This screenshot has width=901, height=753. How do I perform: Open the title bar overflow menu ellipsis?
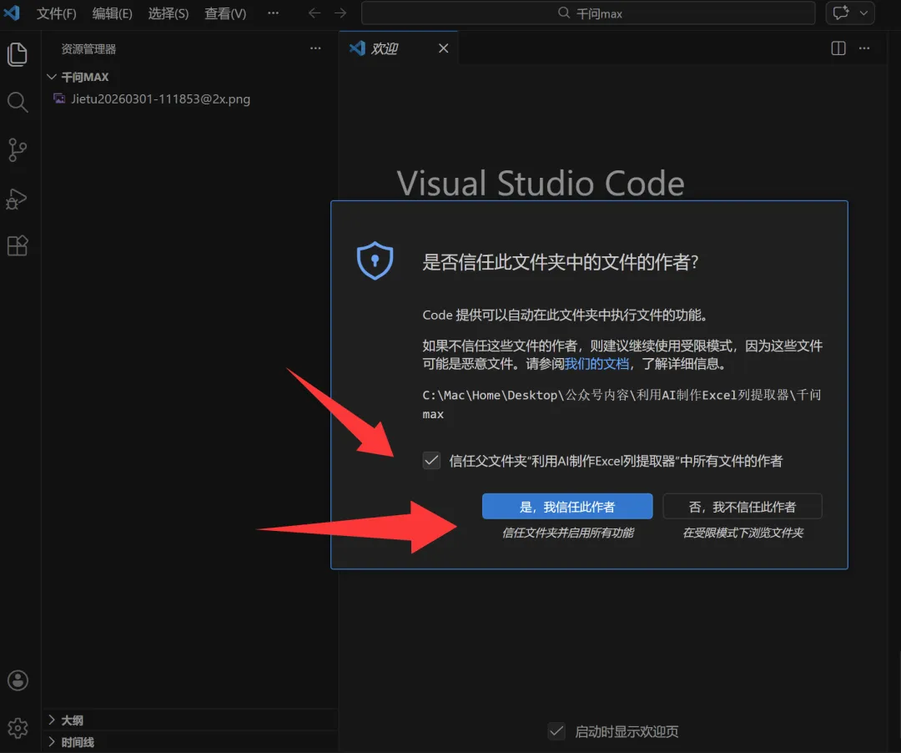tap(273, 13)
